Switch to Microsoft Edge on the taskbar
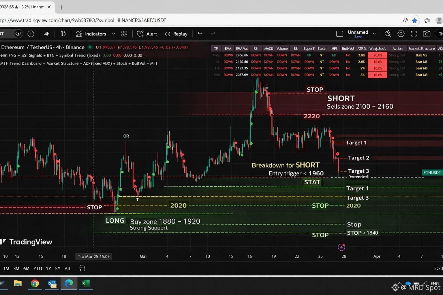The width and height of the screenshot is (443, 295). 69,283
